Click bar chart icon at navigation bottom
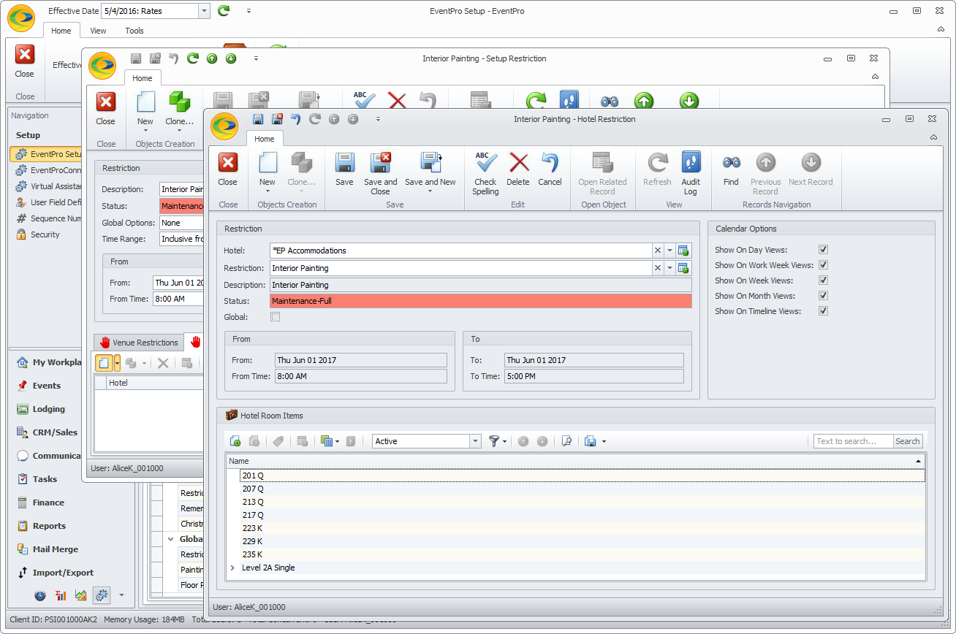956x634 pixels. pos(61,595)
